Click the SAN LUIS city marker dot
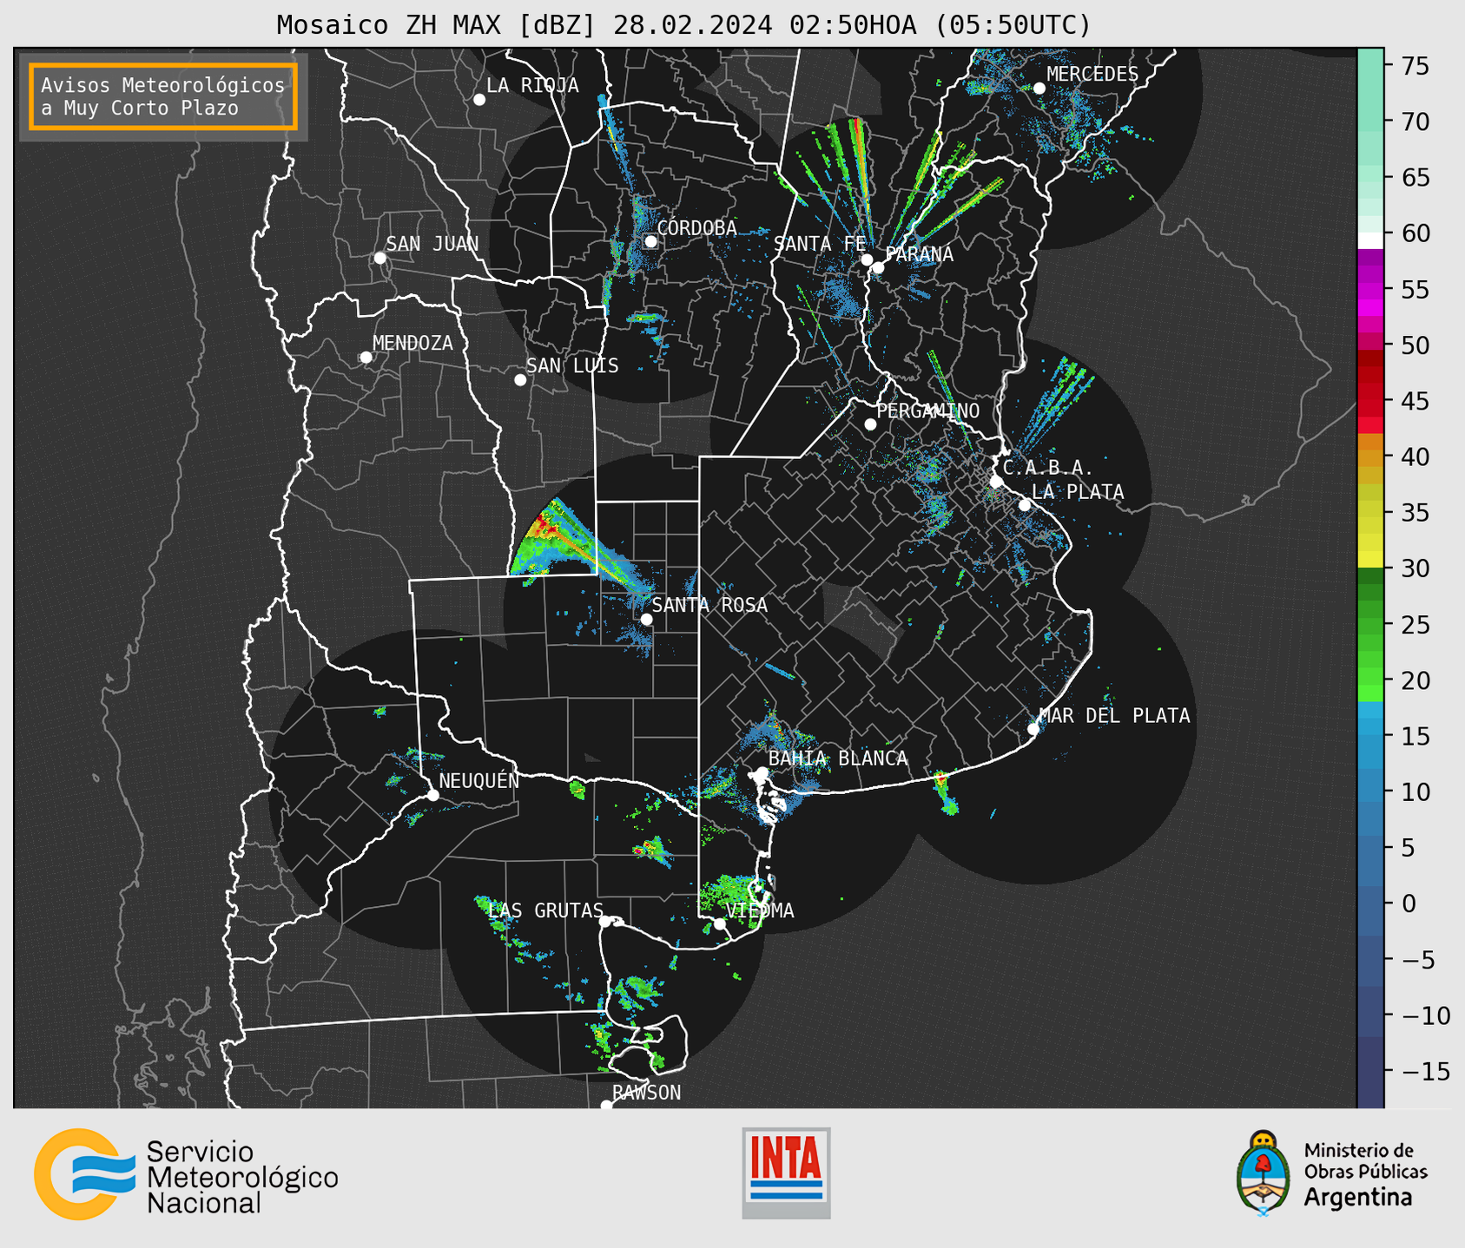 click(x=520, y=380)
